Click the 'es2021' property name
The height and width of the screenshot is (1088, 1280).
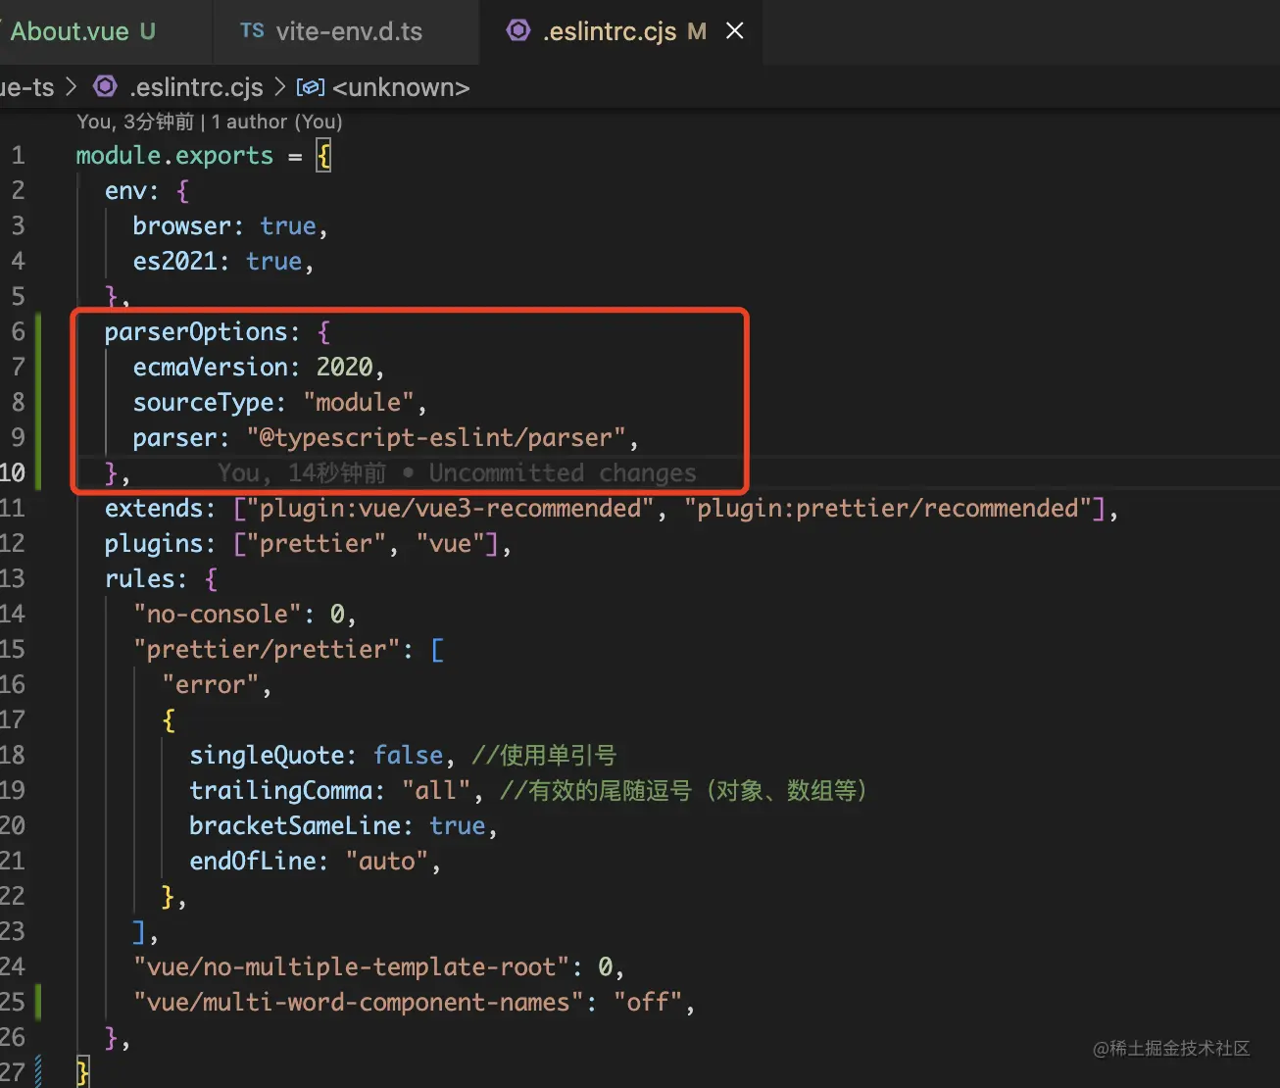(174, 262)
